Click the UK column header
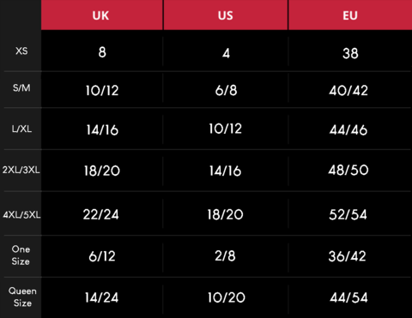Image resolution: width=412 pixels, height=318 pixels. [x=100, y=15]
